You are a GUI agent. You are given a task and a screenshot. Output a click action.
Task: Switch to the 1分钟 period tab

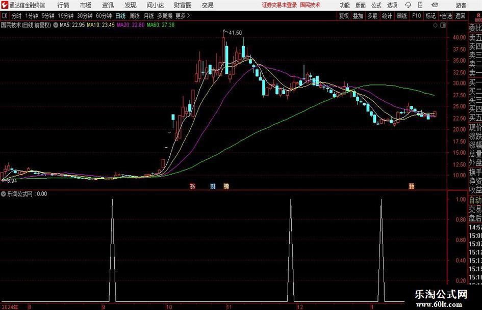[32, 16]
